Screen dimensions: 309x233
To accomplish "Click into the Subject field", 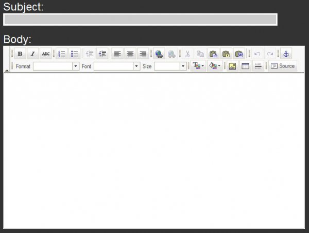I will [140, 20].
